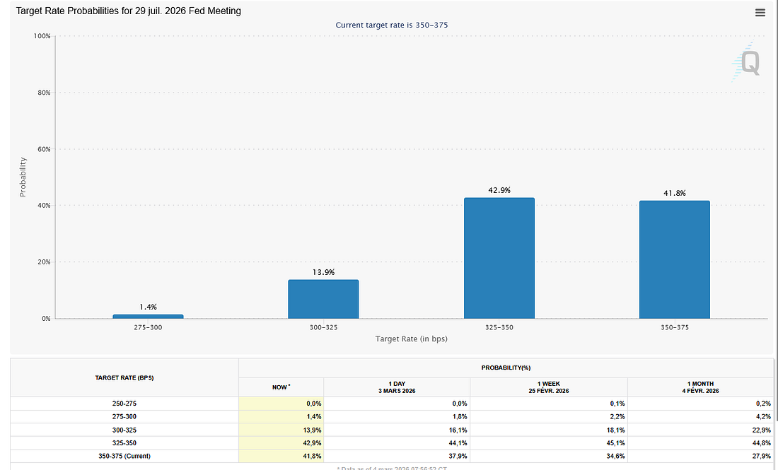Select the '1 WEEK 25 FÉVR. 2026' column header
778x470 pixels.
point(550,387)
